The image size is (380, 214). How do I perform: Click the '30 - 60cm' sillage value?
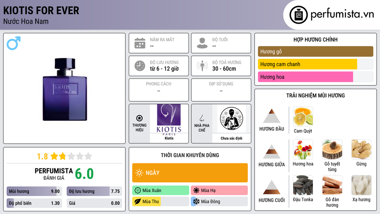click(x=224, y=69)
